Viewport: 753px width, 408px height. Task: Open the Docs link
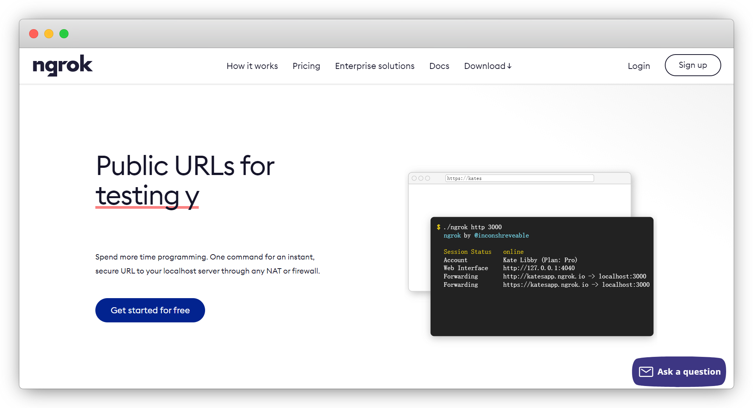[x=439, y=66]
